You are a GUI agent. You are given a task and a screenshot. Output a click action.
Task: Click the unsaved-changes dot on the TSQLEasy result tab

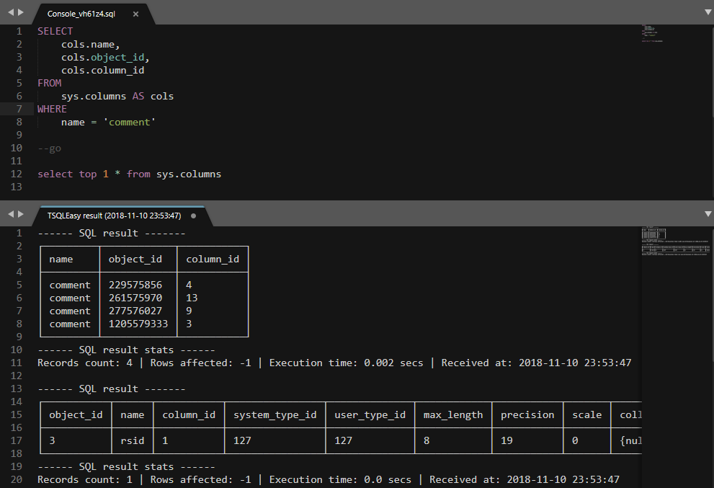pos(191,214)
